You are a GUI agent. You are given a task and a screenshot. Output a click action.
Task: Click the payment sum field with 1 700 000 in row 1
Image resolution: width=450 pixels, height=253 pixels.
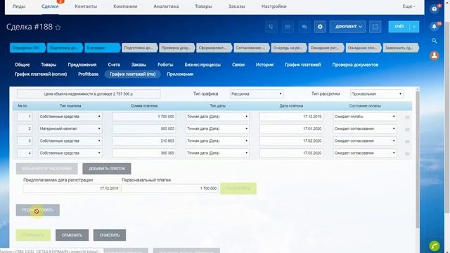tap(143, 117)
